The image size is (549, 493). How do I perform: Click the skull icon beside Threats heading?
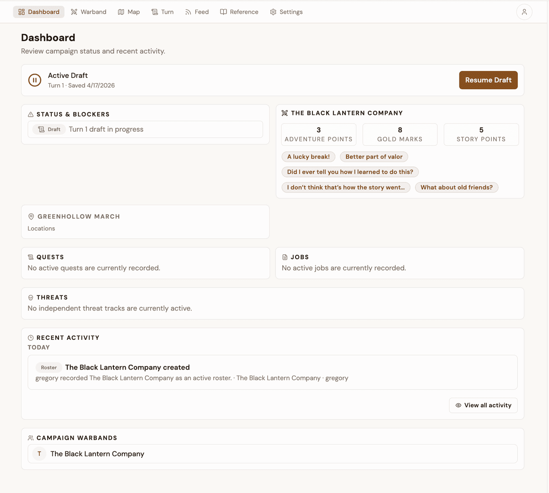pyautogui.click(x=31, y=297)
